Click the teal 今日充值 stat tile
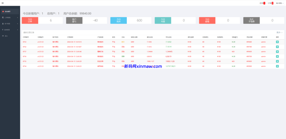286x139 pixels. tap(163, 20)
